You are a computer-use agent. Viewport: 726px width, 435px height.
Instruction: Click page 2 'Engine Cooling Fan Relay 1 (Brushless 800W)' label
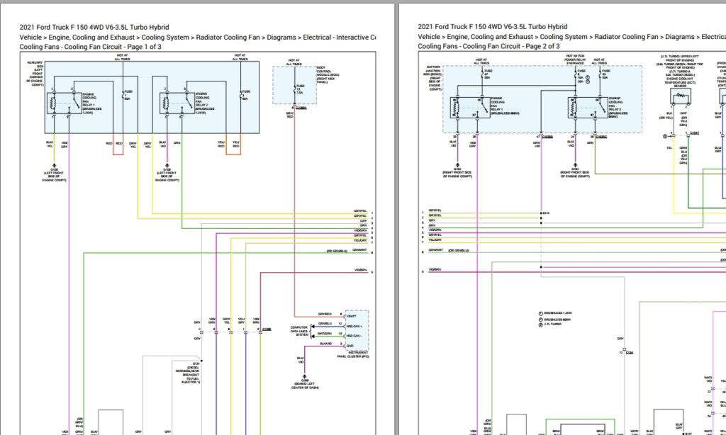(x=505, y=106)
